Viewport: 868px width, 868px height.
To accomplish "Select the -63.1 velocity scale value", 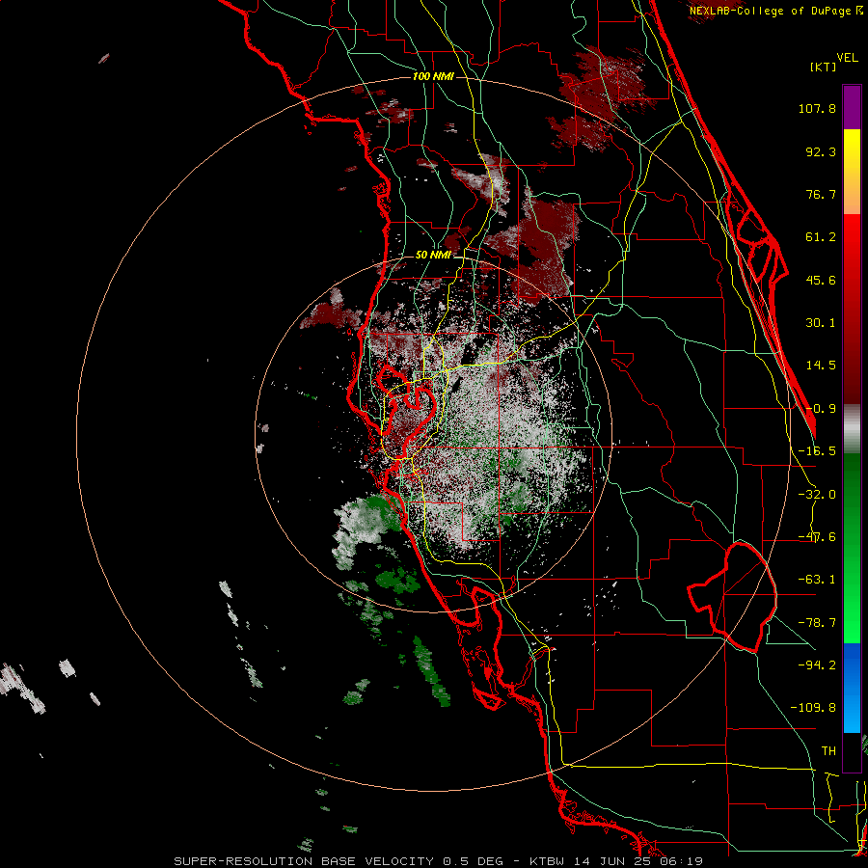I will (x=817, y=580).
